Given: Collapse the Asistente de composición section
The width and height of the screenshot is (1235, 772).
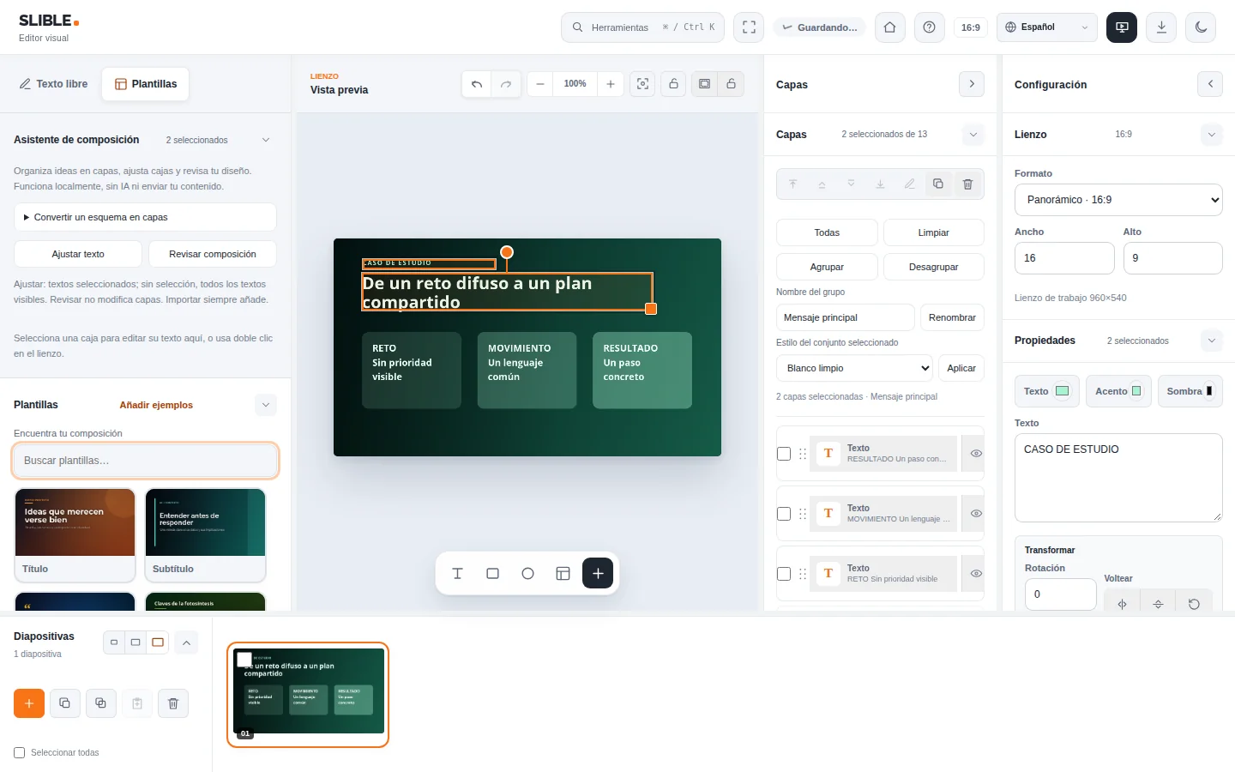Looking at the screenshot, I should (x=266, y=140).
